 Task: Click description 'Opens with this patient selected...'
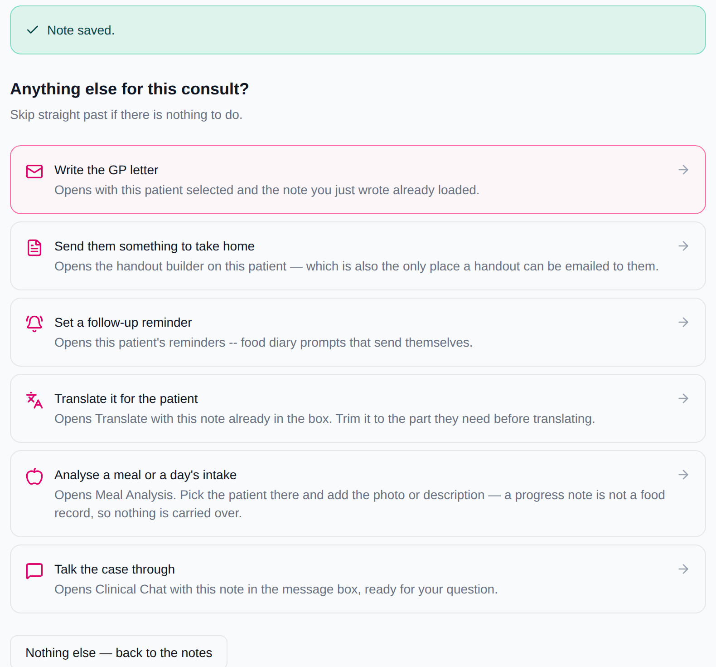coord(267,190)
